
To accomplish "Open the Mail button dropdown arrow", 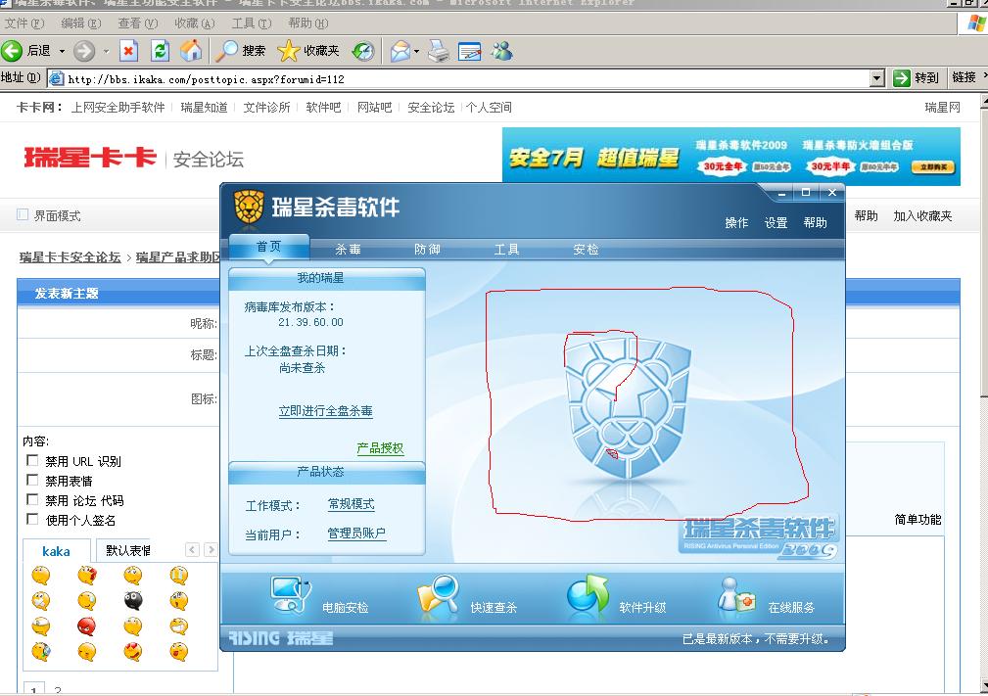I will pos(416,51).
